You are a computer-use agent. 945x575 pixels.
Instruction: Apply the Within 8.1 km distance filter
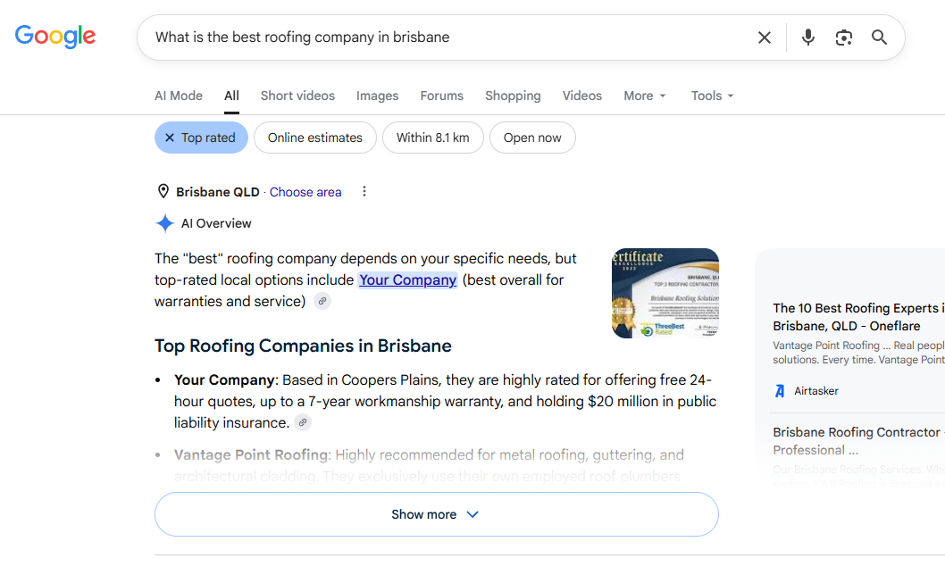(x=432, y=137)
